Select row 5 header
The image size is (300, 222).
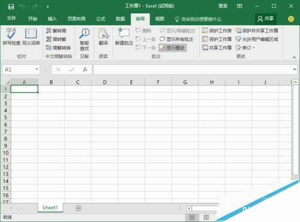tap(5, 118)
